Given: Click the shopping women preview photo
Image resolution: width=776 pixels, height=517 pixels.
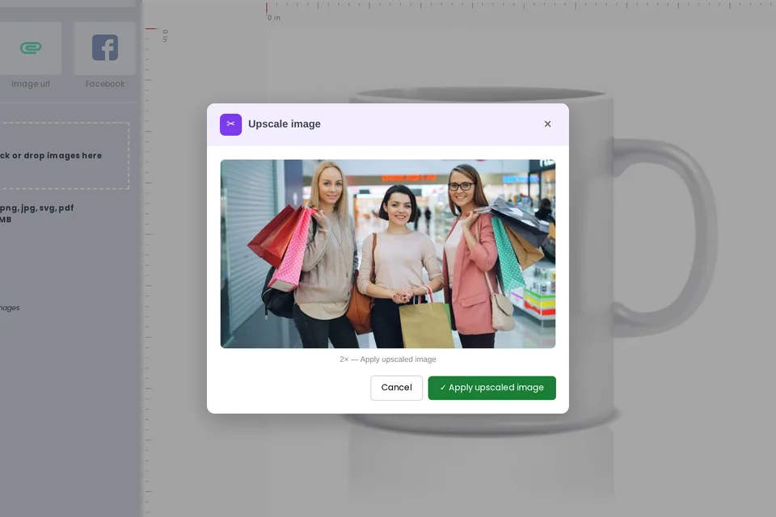Looking at the screenshot, I should click(388, 254).
